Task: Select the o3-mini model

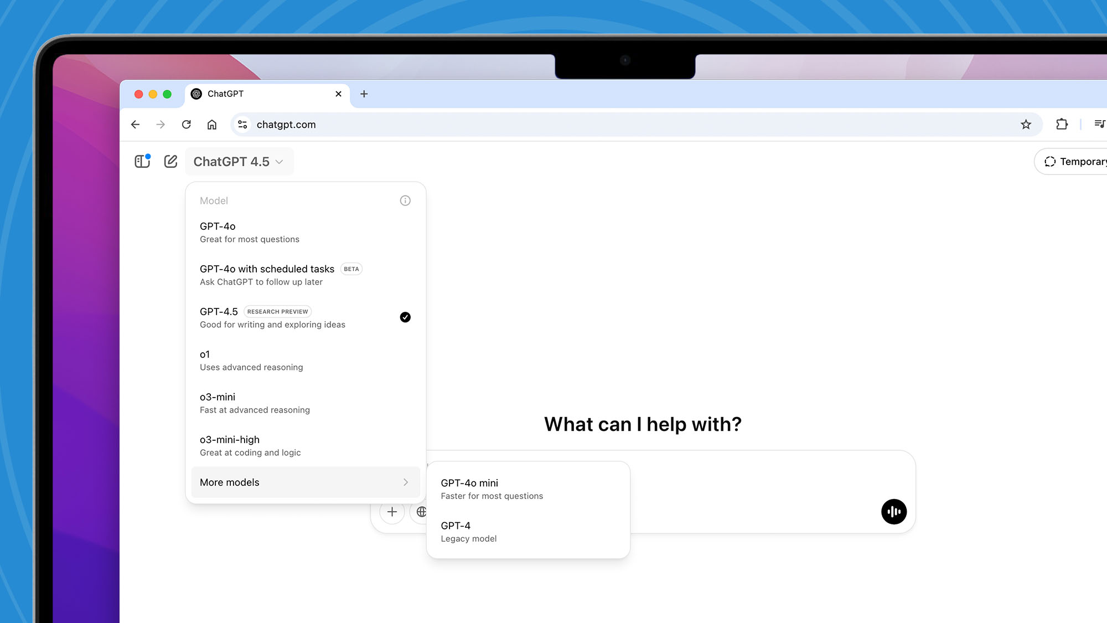Action: point(306,403)
